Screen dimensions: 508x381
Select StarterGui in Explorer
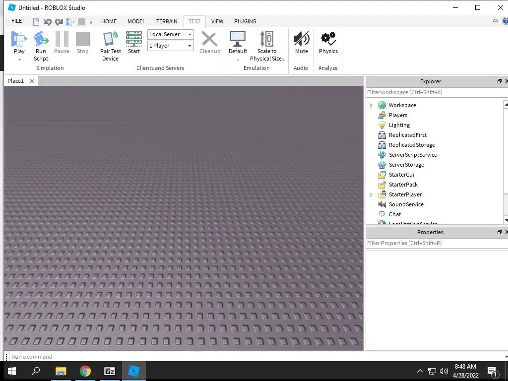(401, 175)
